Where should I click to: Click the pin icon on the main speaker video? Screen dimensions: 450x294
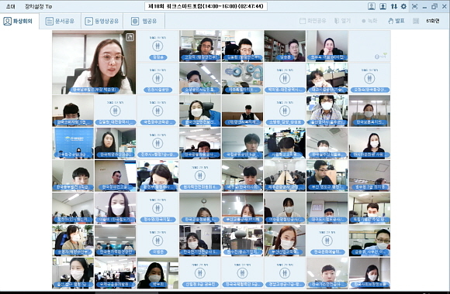[130, 37]
